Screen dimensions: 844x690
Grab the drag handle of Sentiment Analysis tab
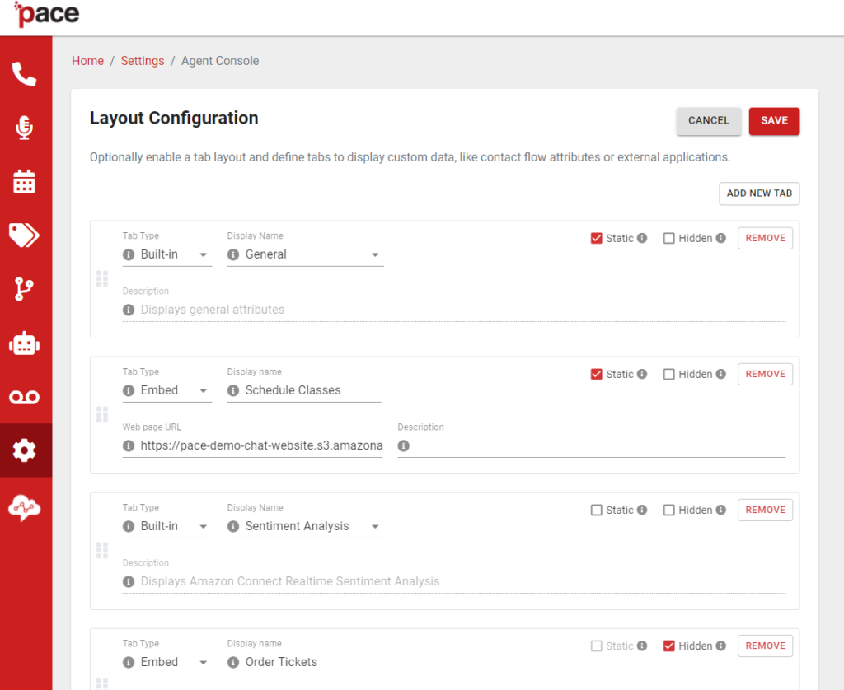pos(101,551)
